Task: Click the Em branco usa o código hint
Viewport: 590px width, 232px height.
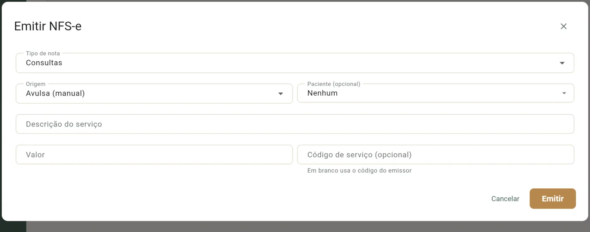Action: click(x=359, y=171)
